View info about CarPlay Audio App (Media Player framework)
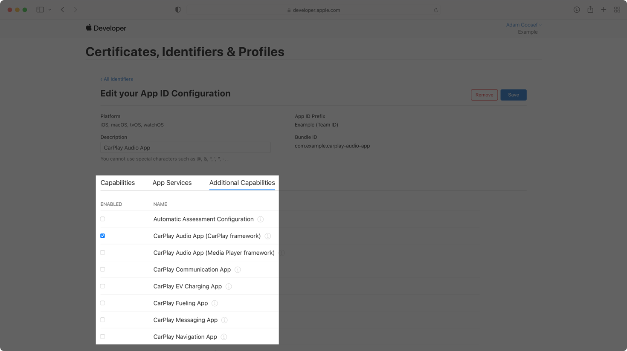This screenshot has width=627, height=351. tap(282, 253)
